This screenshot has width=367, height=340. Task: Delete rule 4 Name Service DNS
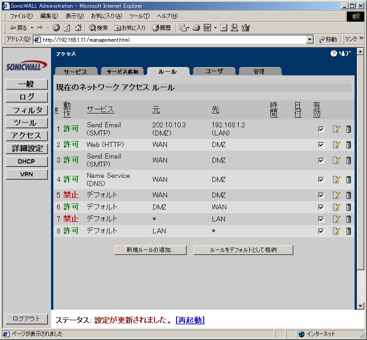(x=349, y=180)
